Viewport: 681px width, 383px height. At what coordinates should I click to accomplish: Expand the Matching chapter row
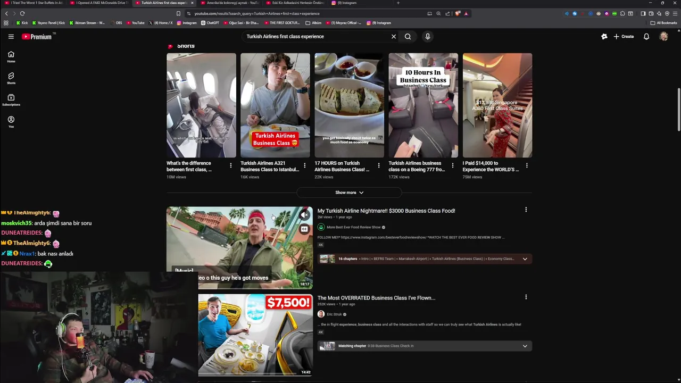525,346
